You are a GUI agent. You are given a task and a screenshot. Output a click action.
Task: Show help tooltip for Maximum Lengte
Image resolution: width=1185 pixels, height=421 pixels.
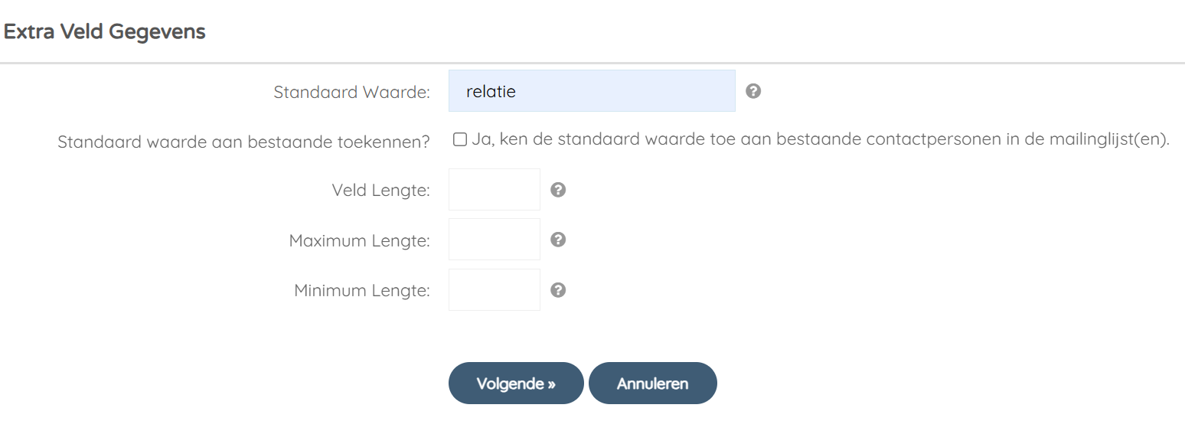pos(558,240)
